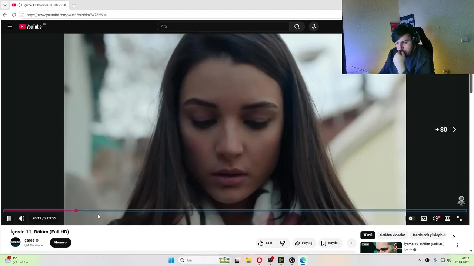Screen dimensions: 474x266
Task: Click the video title İçerde 11. Bölüm
Action: point(40,232)
